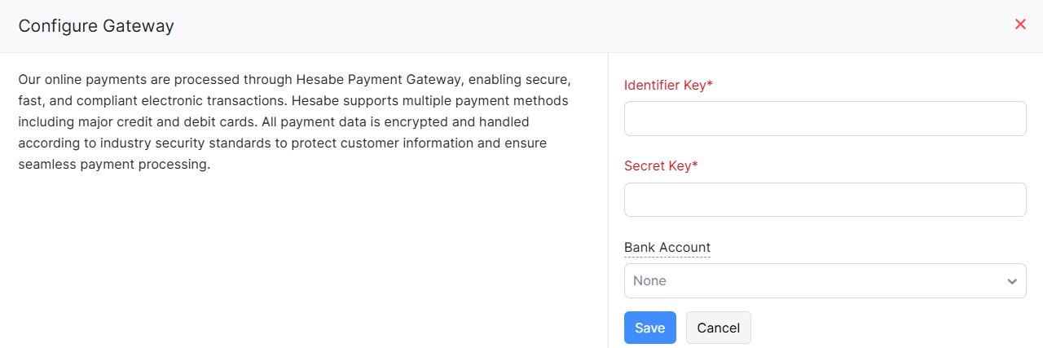Click the Secret Key label
The height and width of the screenshot is (348, 1043).
[x=658, y=165]
